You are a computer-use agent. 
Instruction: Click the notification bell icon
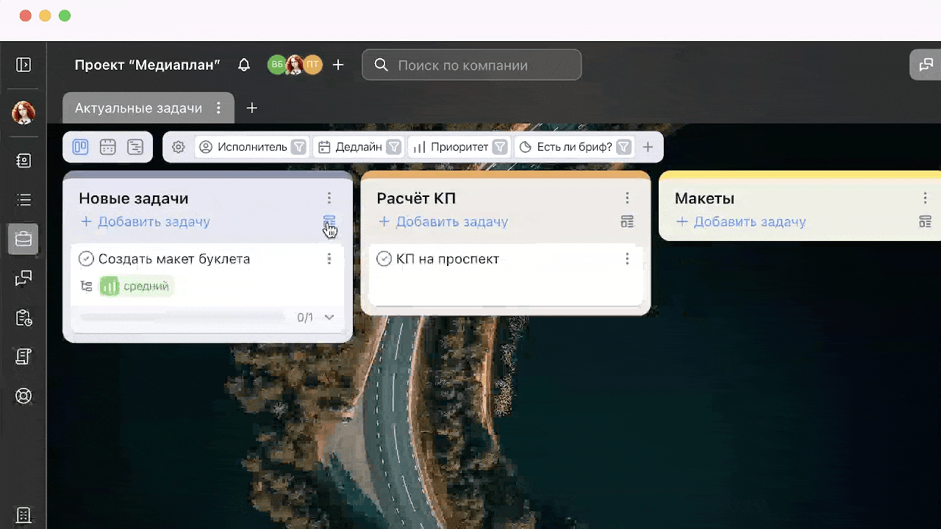[244, 65]
